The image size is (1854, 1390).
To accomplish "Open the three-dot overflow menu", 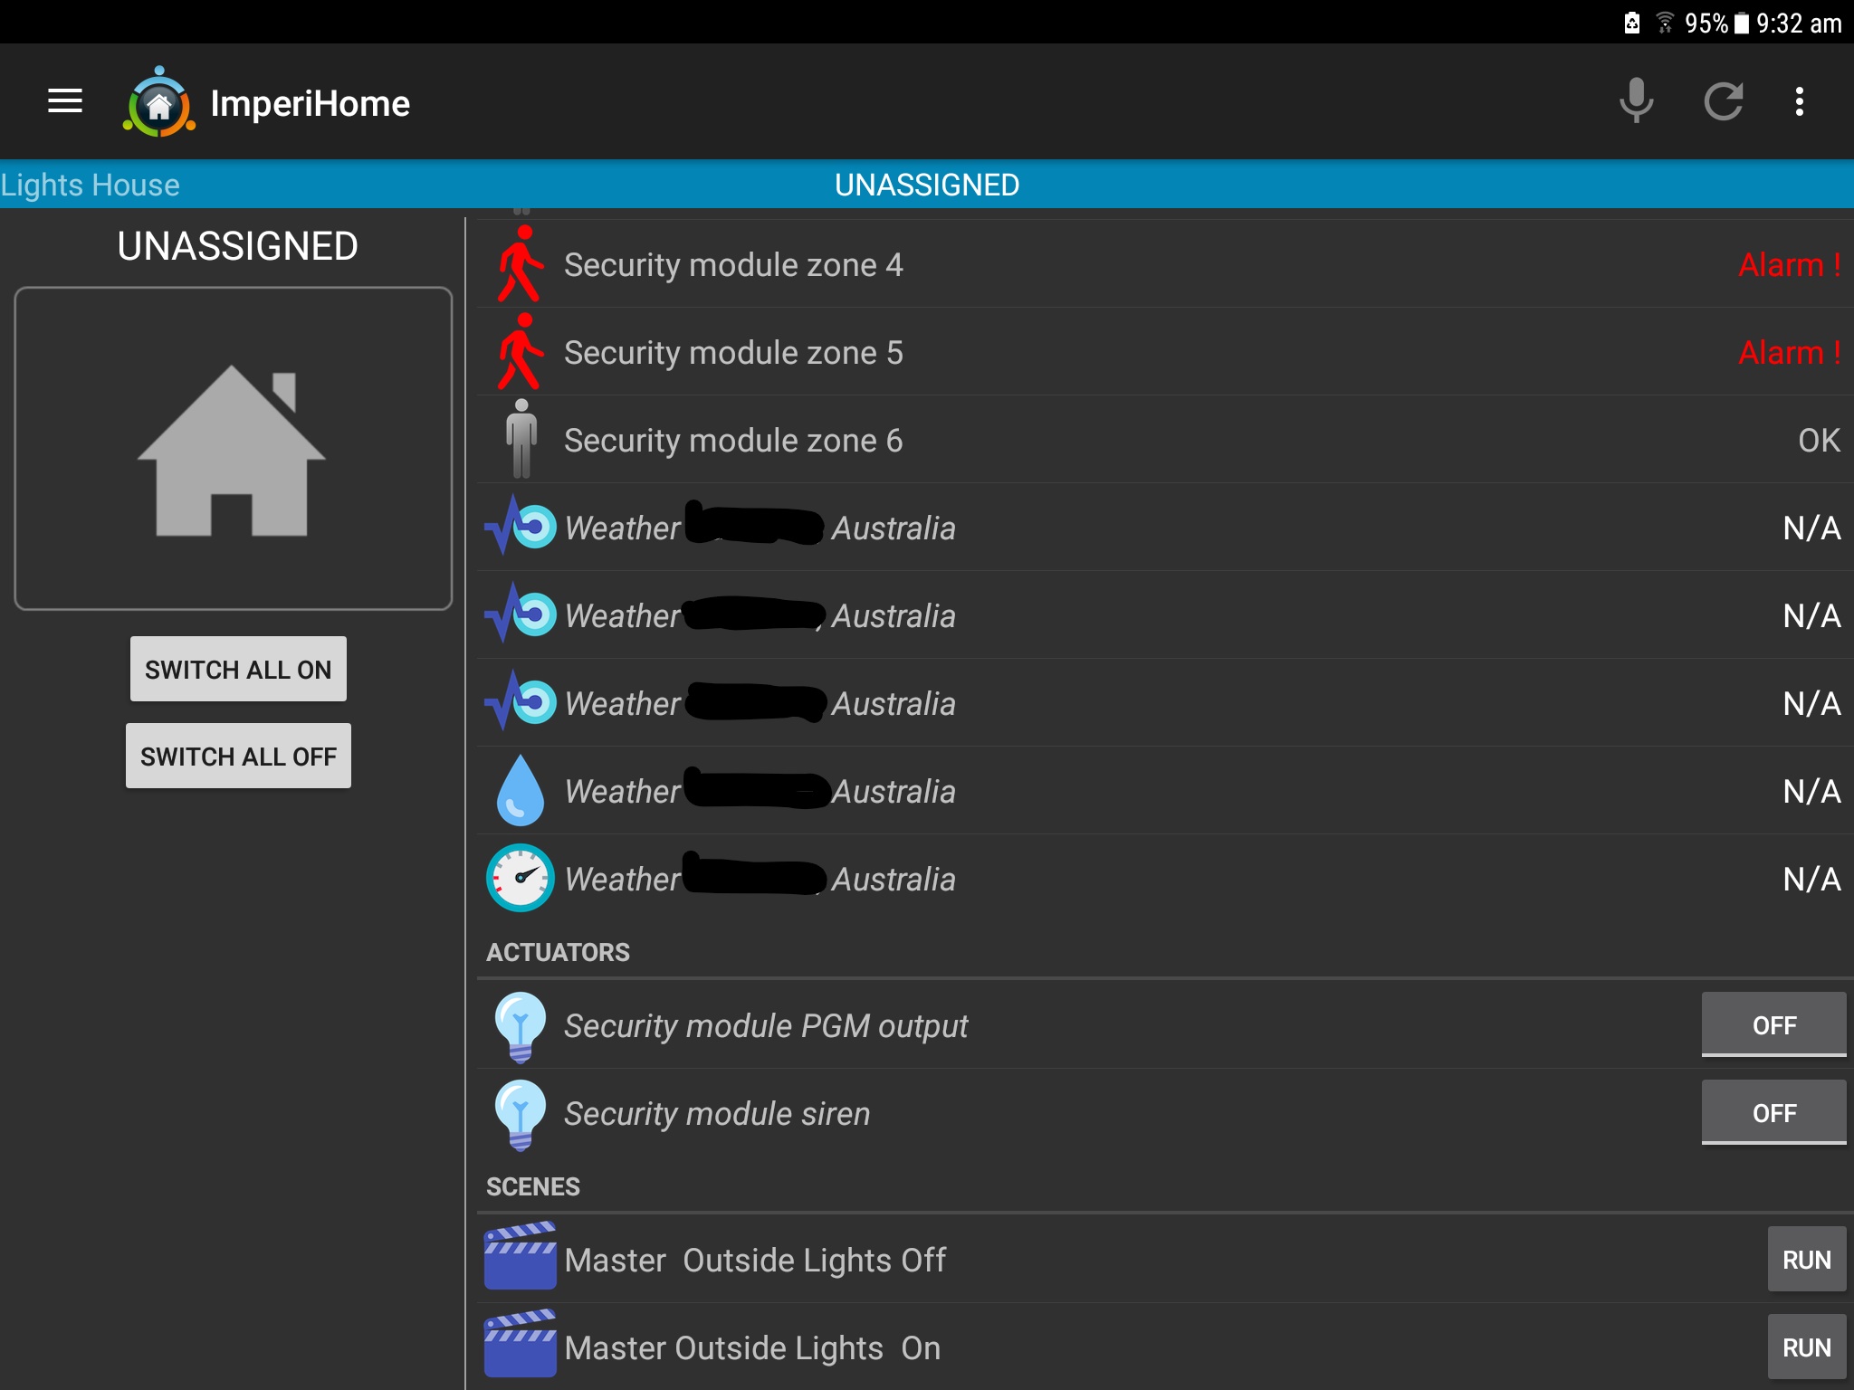I will [1799, 101].
